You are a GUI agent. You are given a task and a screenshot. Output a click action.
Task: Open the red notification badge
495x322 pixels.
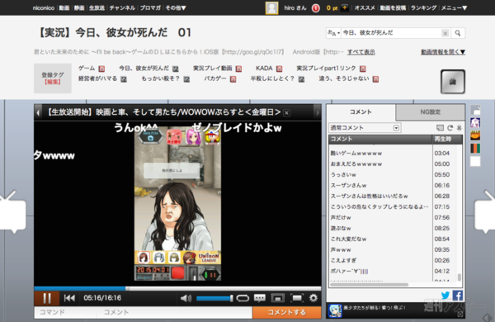(316, 8)
